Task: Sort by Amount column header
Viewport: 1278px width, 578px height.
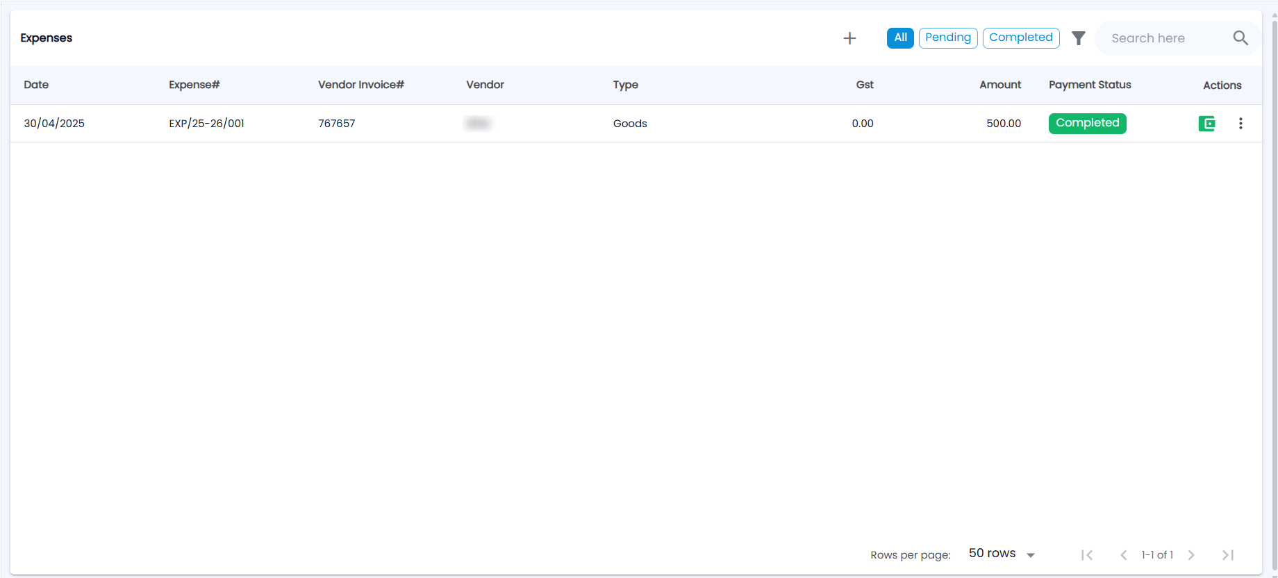Action: 1000,85
